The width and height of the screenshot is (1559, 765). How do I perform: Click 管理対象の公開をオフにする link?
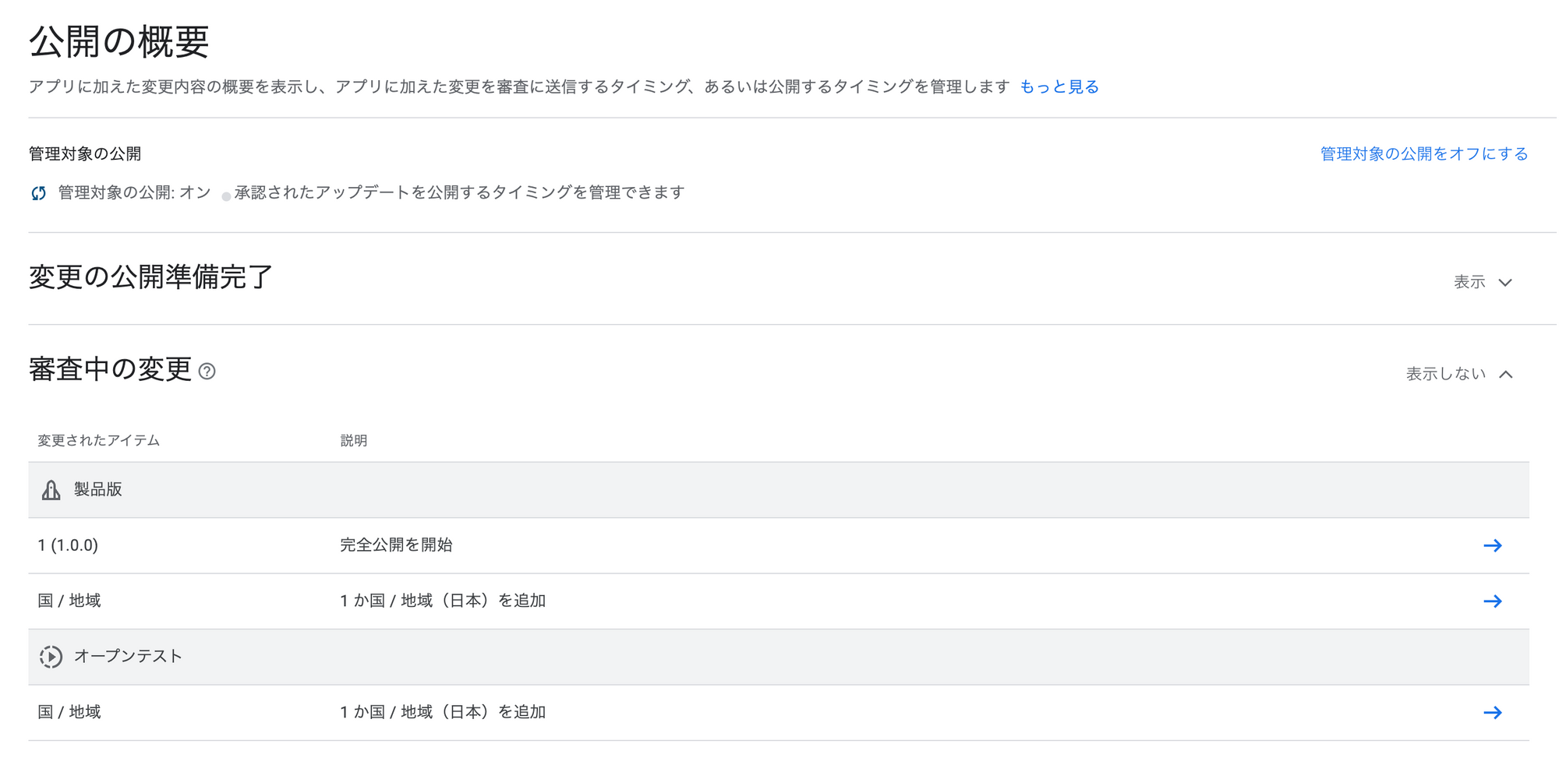1423,153
